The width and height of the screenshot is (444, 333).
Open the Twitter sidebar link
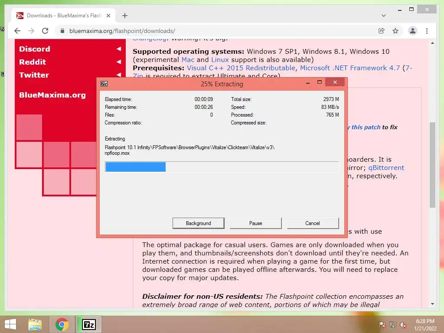pos(34,75)
